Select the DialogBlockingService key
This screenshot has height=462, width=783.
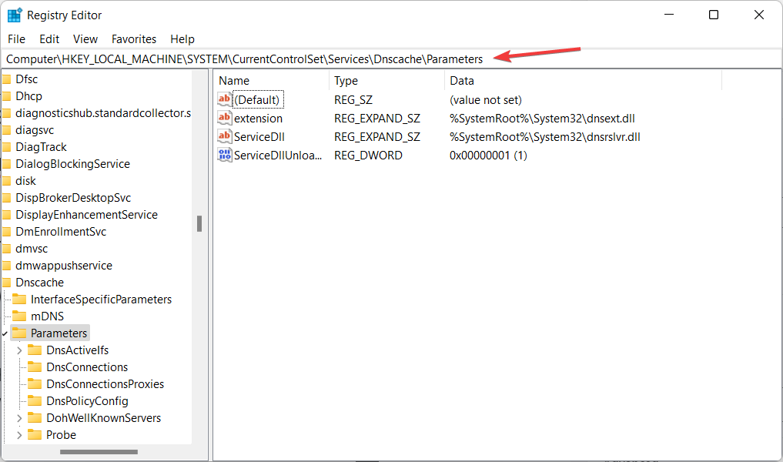pos(72,164)
